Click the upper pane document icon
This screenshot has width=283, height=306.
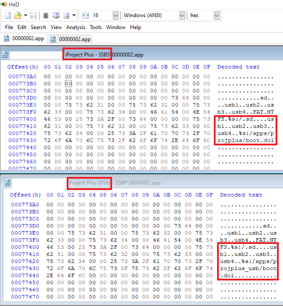point(5,55)
